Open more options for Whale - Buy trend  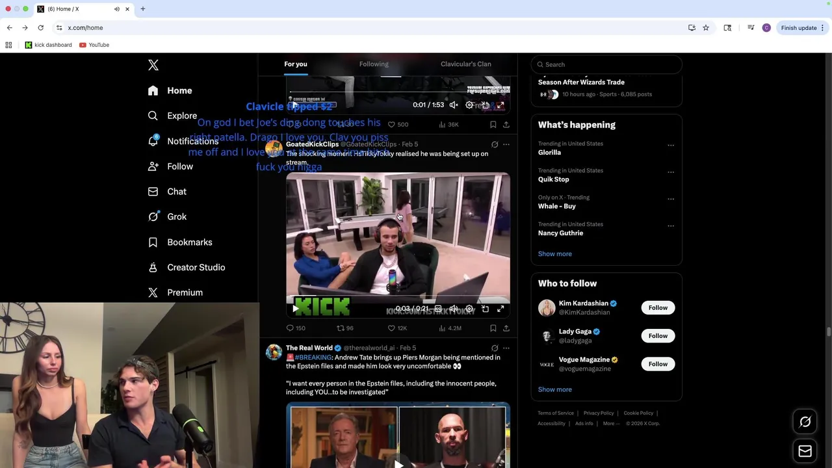(x=671, y=199)
